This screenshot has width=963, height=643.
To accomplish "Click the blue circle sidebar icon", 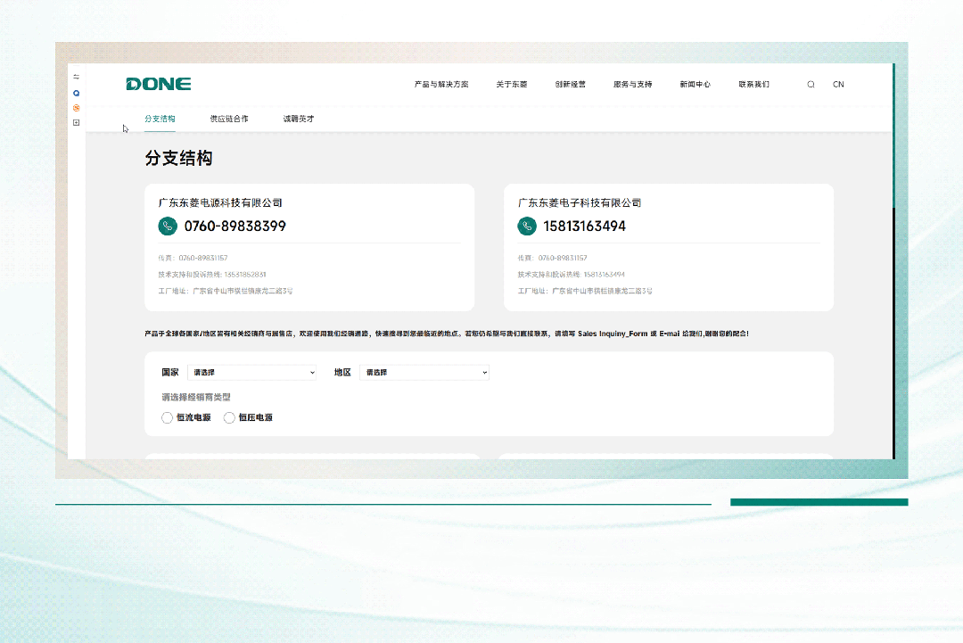I will 77,93.
